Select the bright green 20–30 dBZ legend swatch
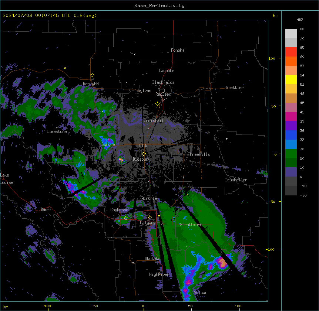This screenshot has height=311, width=319. coord(291,154)
